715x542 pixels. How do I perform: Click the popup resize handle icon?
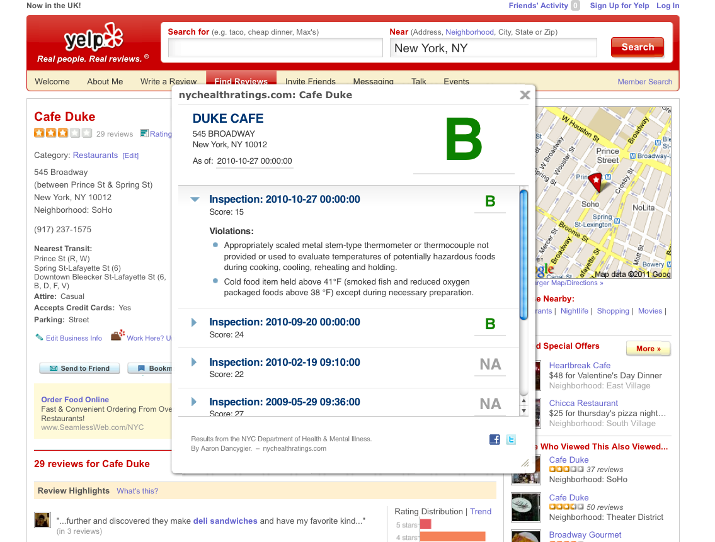pyautogui.click(x=525, y=463)
